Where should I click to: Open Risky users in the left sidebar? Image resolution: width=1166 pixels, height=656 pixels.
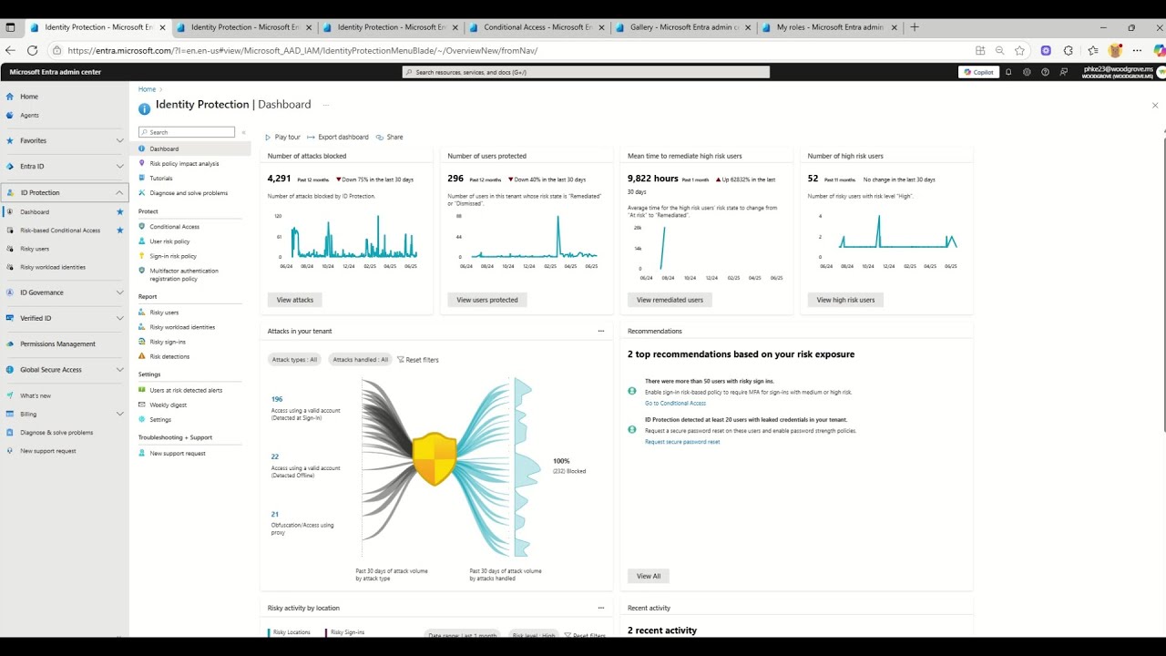[35, 249]
